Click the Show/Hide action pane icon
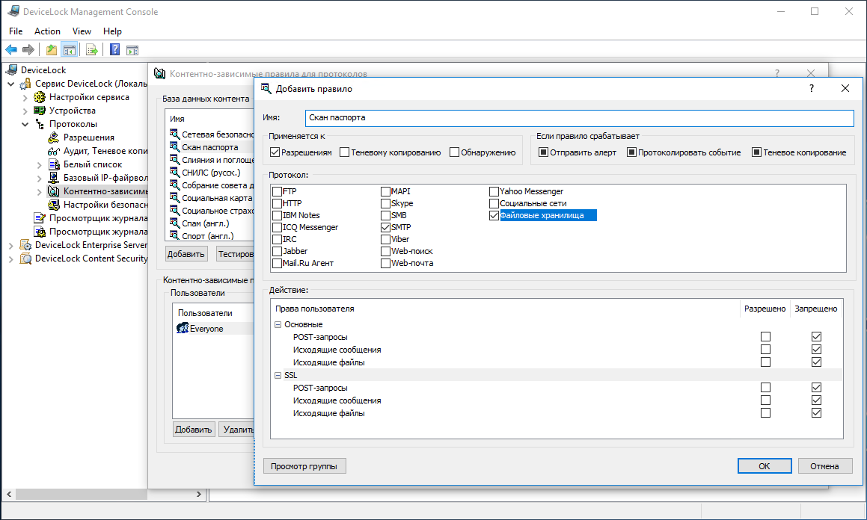This screenshot has width=867, height=520. tap(132, 49)
